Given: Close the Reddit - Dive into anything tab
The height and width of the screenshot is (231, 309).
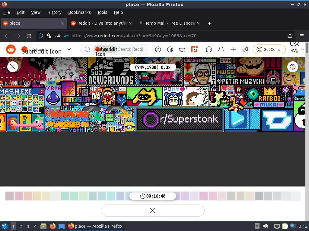Looking at the screenshot, I should [x=130, y=23].
